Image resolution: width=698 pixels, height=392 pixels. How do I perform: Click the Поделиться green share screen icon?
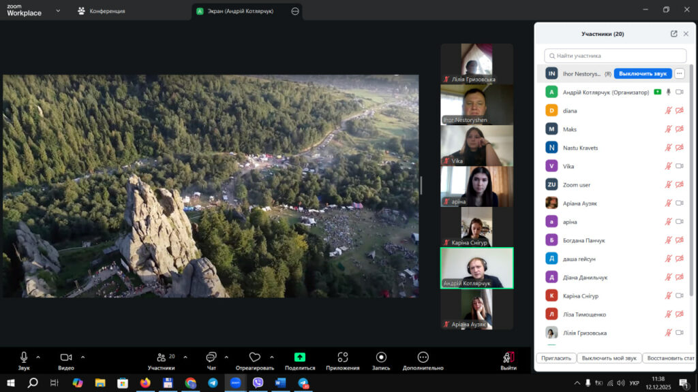click(x=300, y=357)
